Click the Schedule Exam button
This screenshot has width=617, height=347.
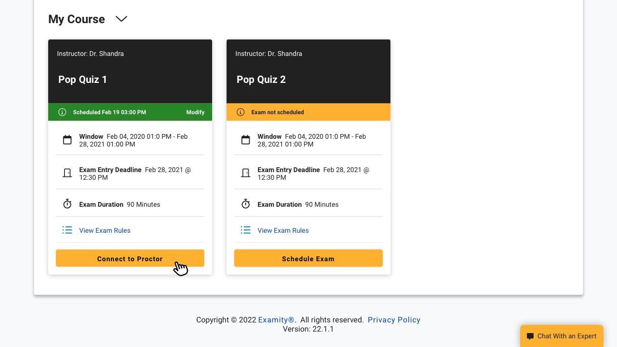[308, 258]
